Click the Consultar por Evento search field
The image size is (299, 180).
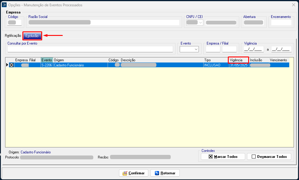90,49
